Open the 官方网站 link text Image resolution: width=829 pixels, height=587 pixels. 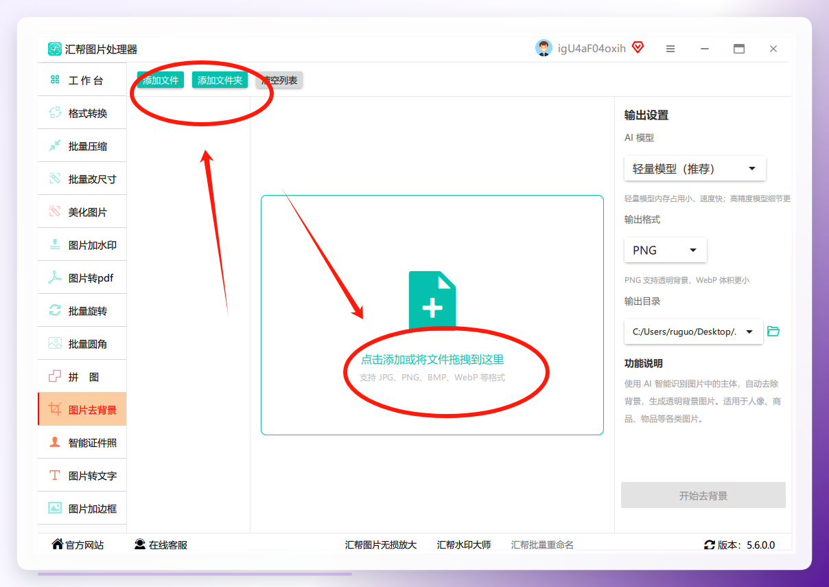tap(84, 545)
